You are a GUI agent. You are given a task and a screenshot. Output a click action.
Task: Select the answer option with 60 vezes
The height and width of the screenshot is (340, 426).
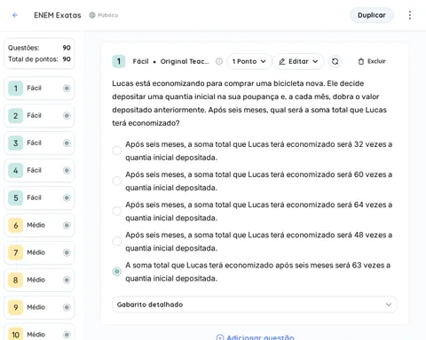click(x=117, y=181)
